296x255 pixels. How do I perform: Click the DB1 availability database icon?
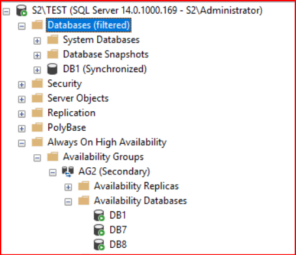(99, 215)
